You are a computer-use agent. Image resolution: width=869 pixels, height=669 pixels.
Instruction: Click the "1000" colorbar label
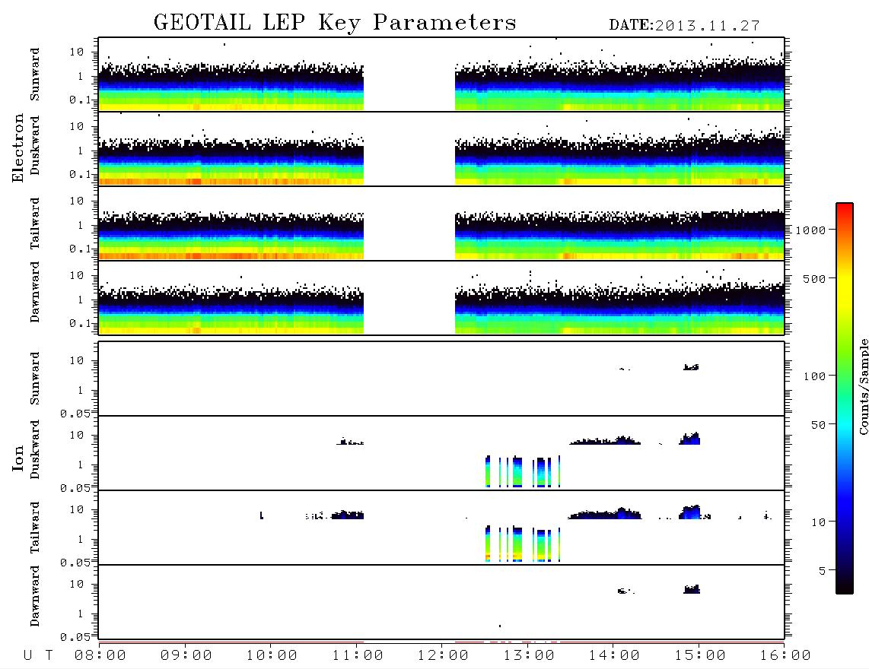tap(810, 230)
